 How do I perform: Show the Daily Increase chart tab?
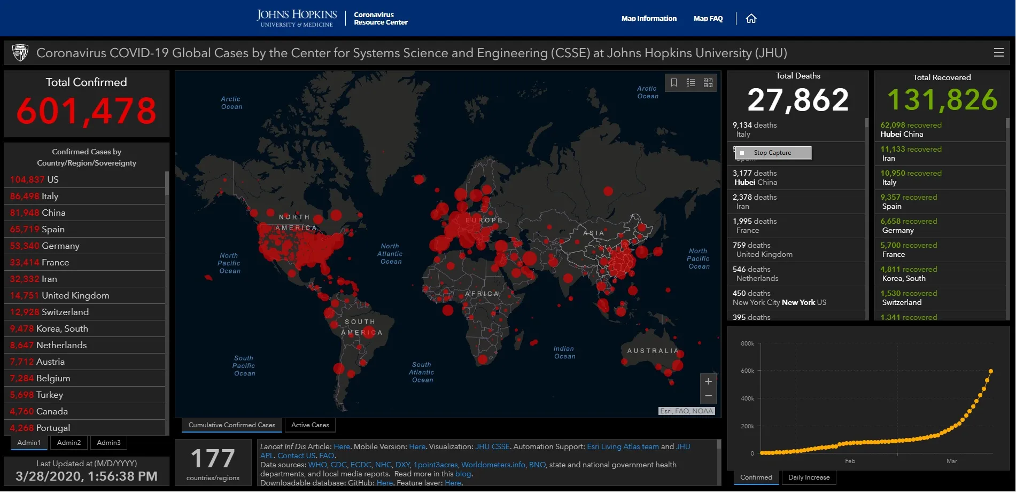click(x=809, y=477)
